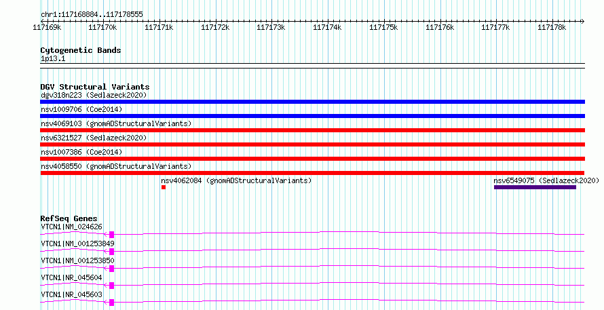Click the RefSeq Genes track title

pyautogui.click(x=69, y=218)
